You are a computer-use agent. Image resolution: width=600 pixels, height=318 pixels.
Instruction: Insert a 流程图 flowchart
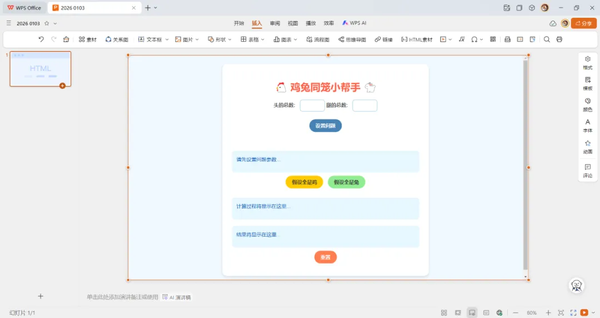pos(318,39)
